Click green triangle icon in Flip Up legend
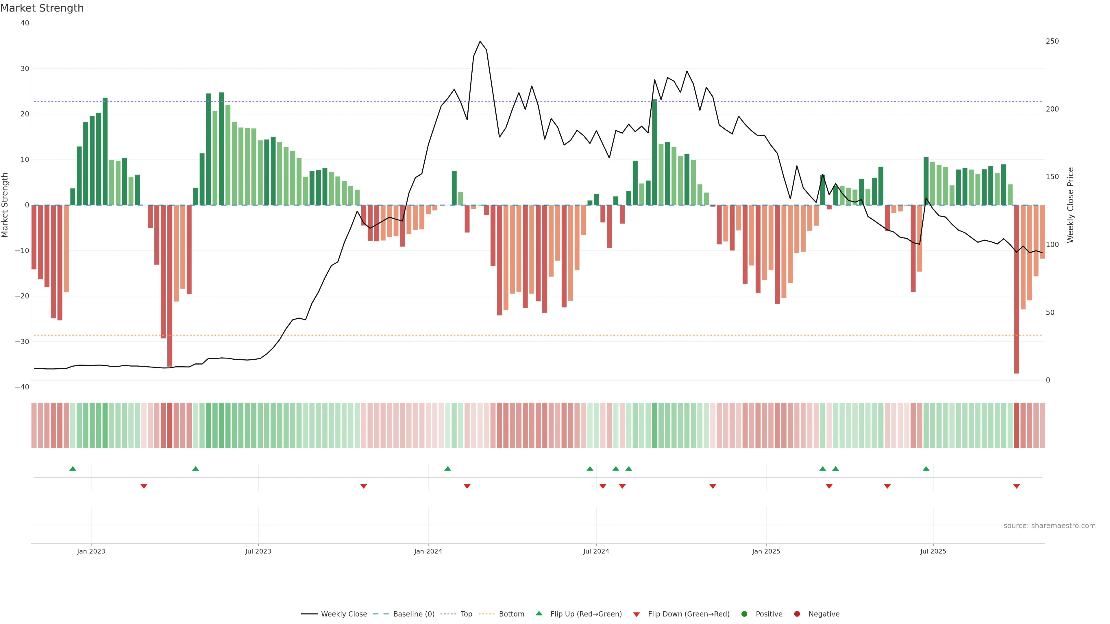 (539, 613)
